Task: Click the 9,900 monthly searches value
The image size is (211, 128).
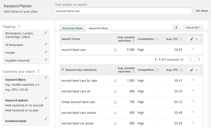Action: pyautogui.click(x=130, y=50)
